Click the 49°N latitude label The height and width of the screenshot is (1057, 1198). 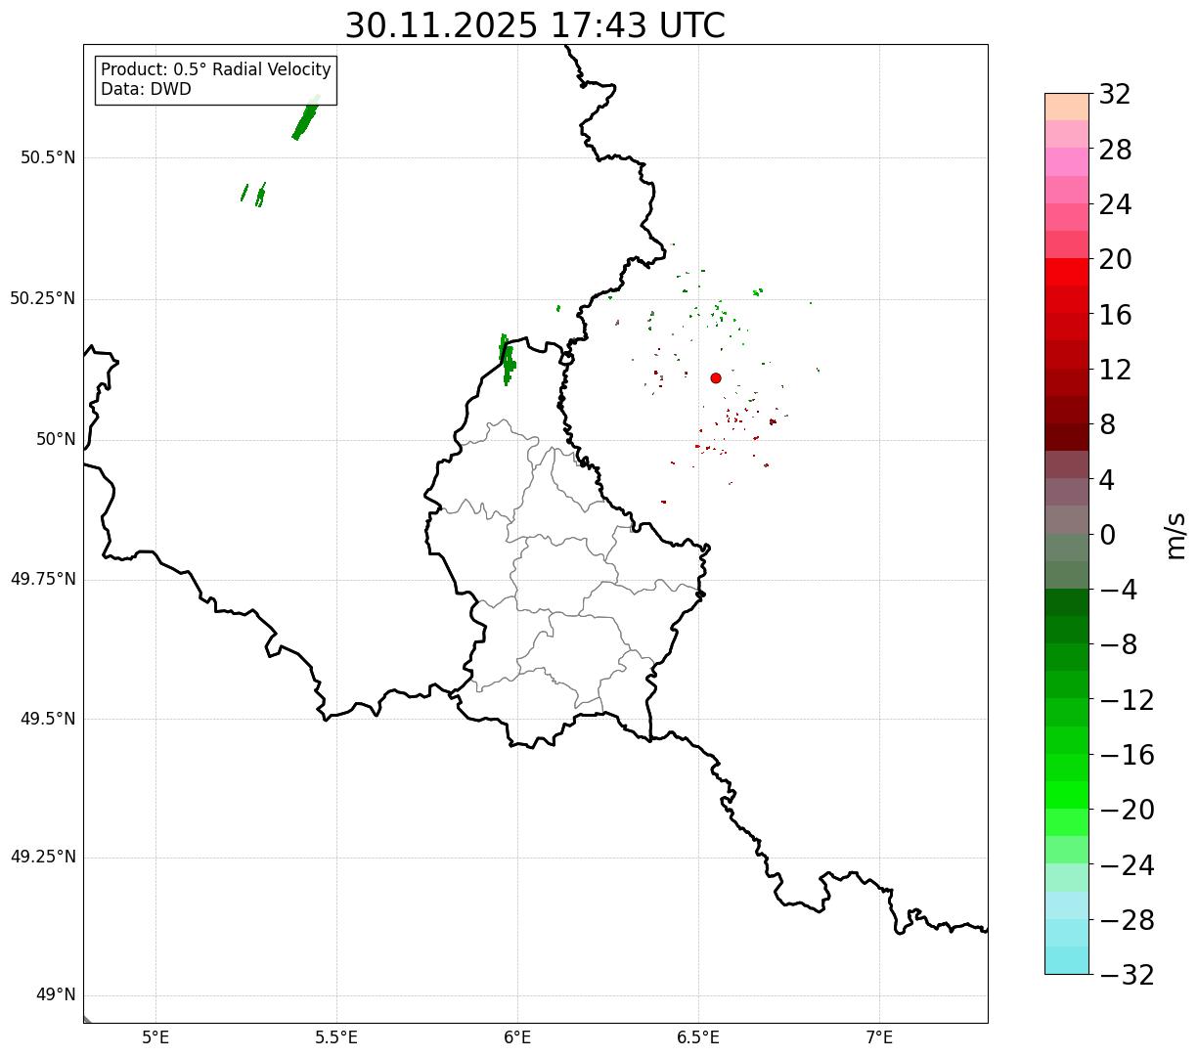click(56, 995)
